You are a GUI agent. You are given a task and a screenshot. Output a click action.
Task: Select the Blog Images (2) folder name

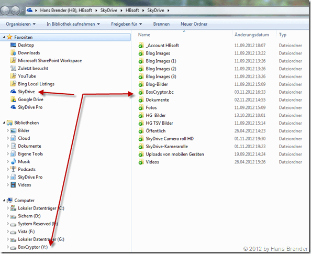coord(161,69)
